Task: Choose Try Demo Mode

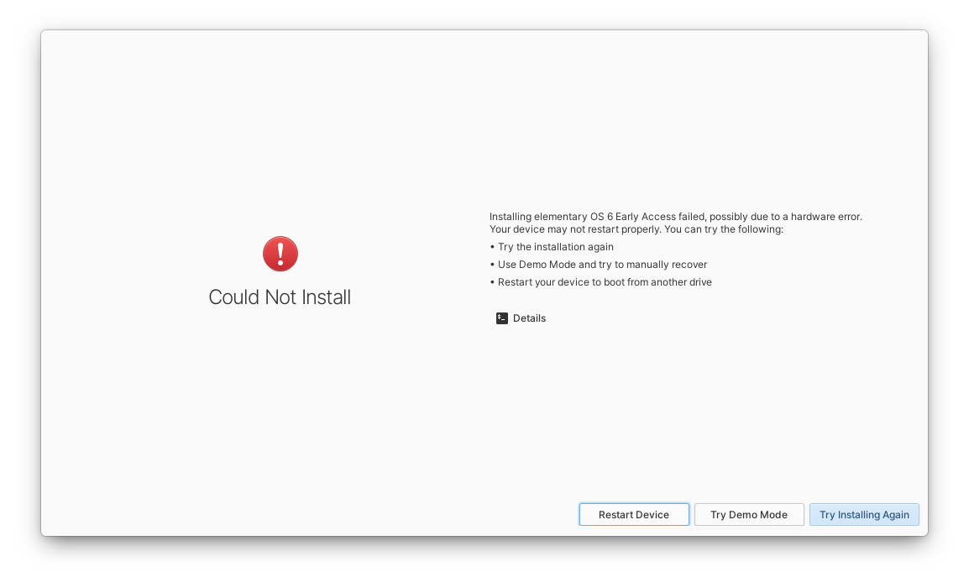Action: tap(748, 514)
